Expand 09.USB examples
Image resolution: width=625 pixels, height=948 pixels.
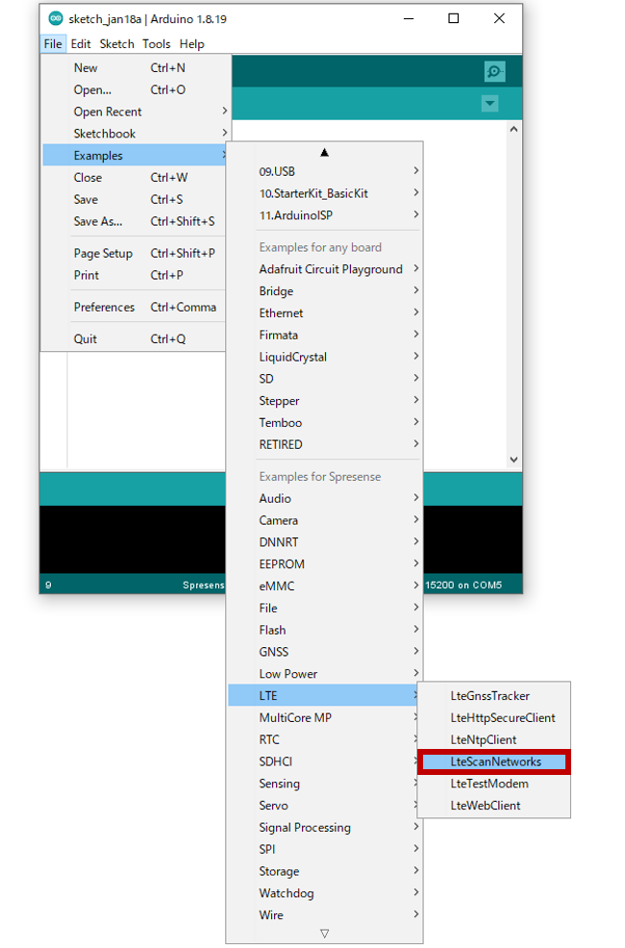(x=325, y=172)
